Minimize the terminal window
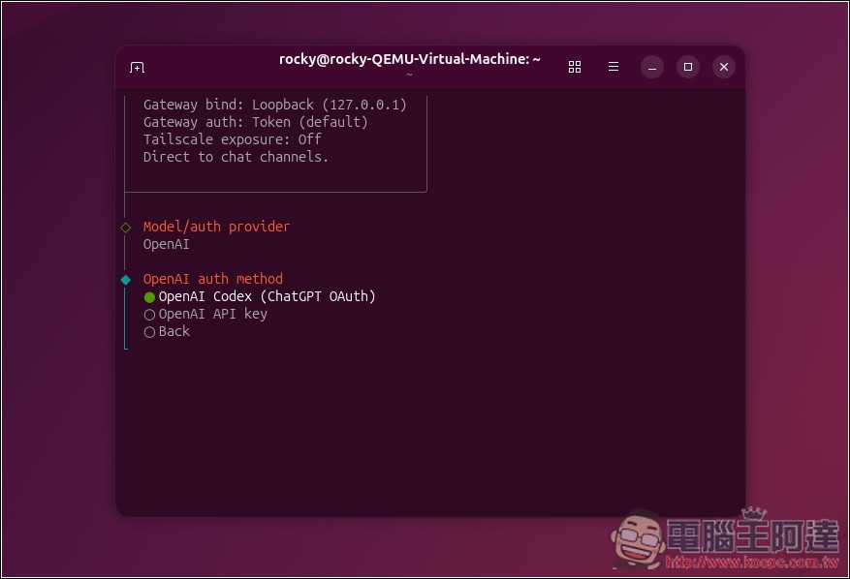This screenshot has height=579, width=850. [652, 67]
